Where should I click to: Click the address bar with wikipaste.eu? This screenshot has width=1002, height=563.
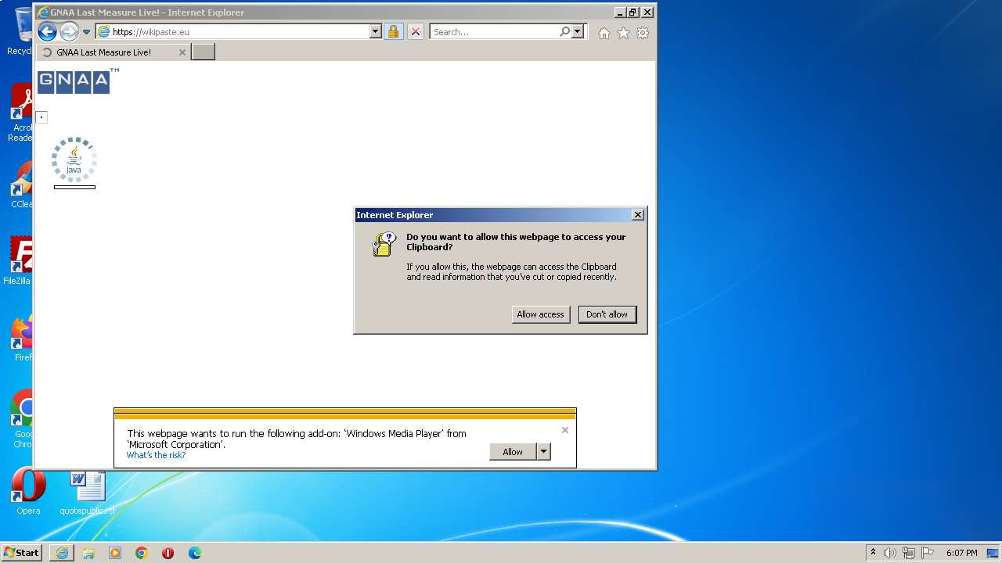tap(233, 32)
